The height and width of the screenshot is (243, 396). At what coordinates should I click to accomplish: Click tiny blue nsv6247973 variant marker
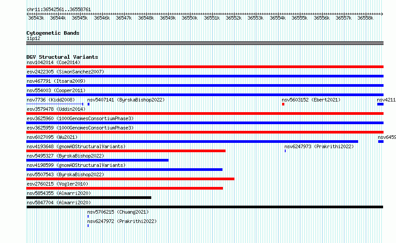coord(285,151)
